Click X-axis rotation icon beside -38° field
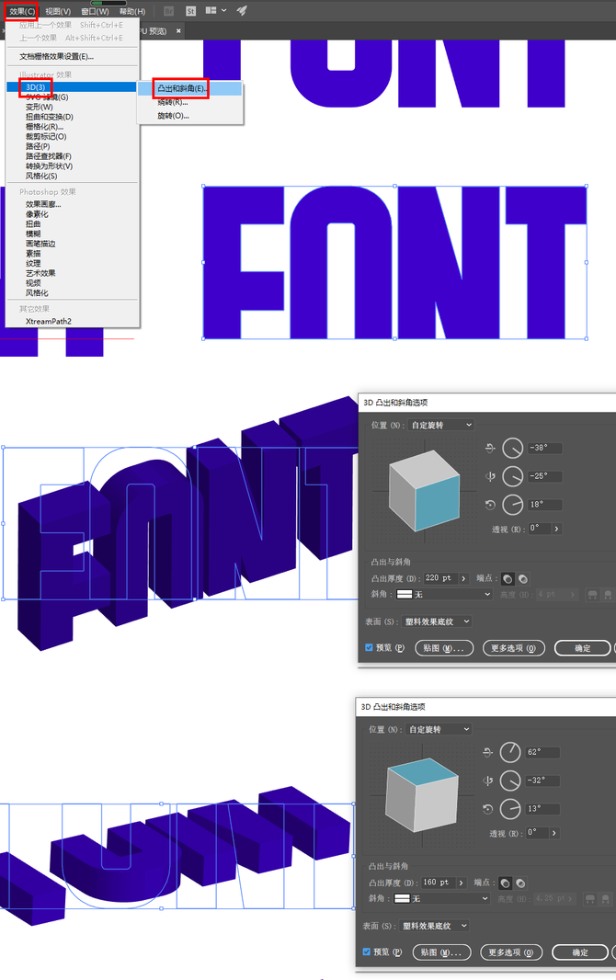 [490, 448]
